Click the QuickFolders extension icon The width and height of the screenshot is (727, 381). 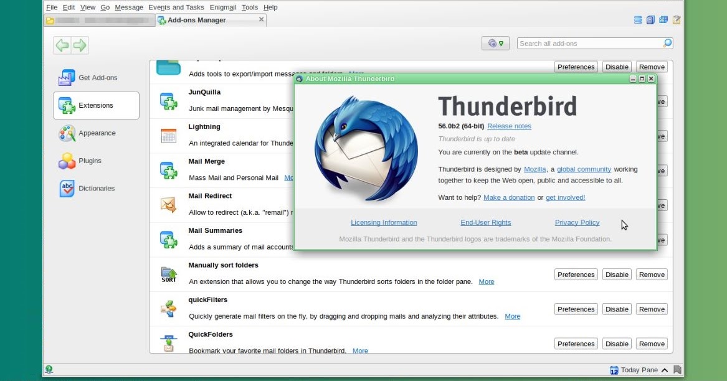[168, 343]
